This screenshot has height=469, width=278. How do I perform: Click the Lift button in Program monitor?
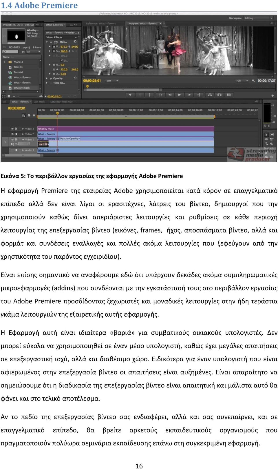coord(210,95)
